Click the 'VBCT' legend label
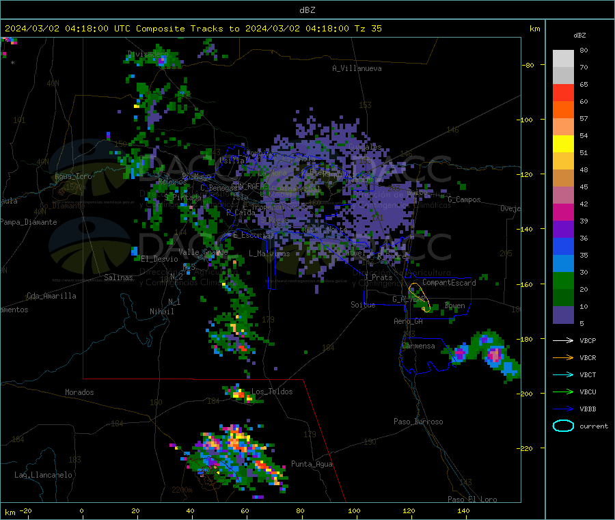The height and width of the screenshot is (520, 615). pos(588,375)
